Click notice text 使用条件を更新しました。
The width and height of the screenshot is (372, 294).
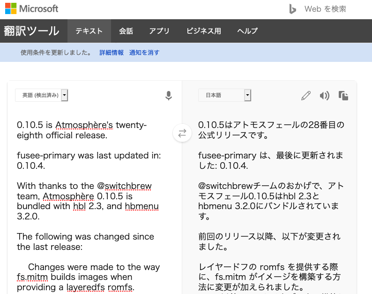coord(56,53)
